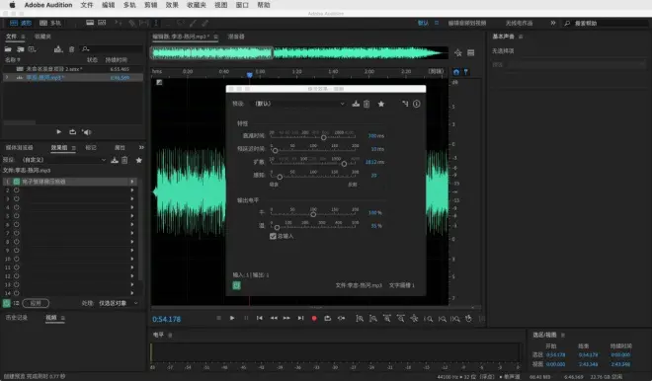652x381 pixels.
Task: Open preset dropdown in reverb dialog
Action: point(298,104)
